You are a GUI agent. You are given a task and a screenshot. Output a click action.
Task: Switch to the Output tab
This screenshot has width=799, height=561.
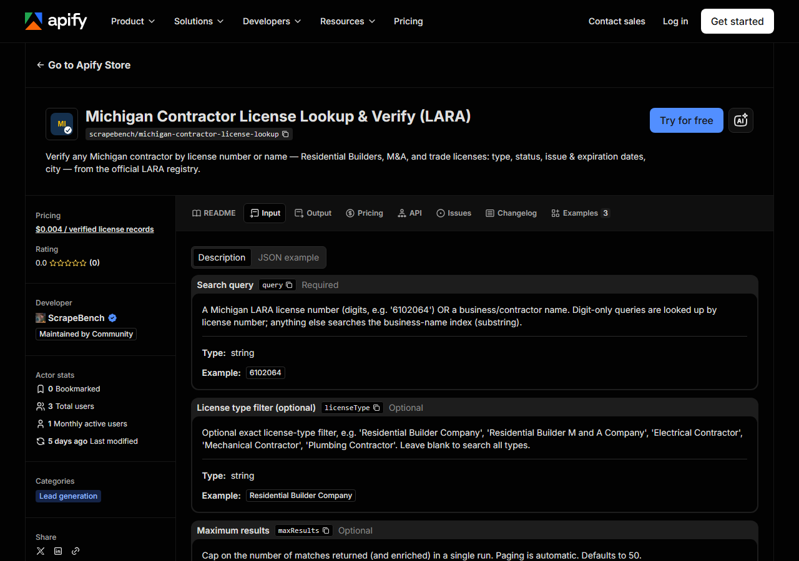[x=313, y=213]
